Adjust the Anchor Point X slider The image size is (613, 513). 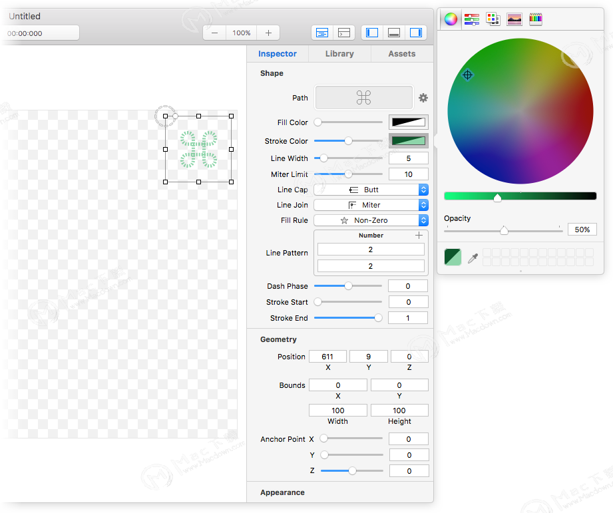point(351,438)
